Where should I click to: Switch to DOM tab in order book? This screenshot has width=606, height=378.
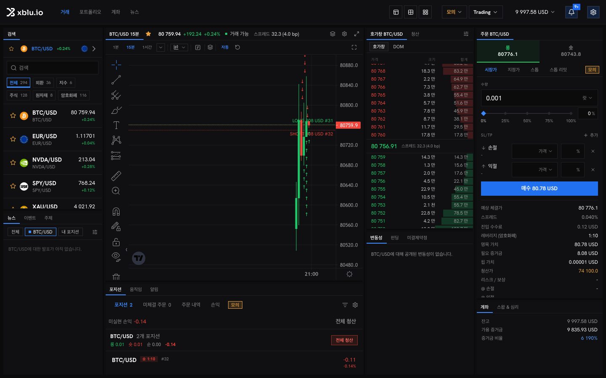(x=398, y=47)
